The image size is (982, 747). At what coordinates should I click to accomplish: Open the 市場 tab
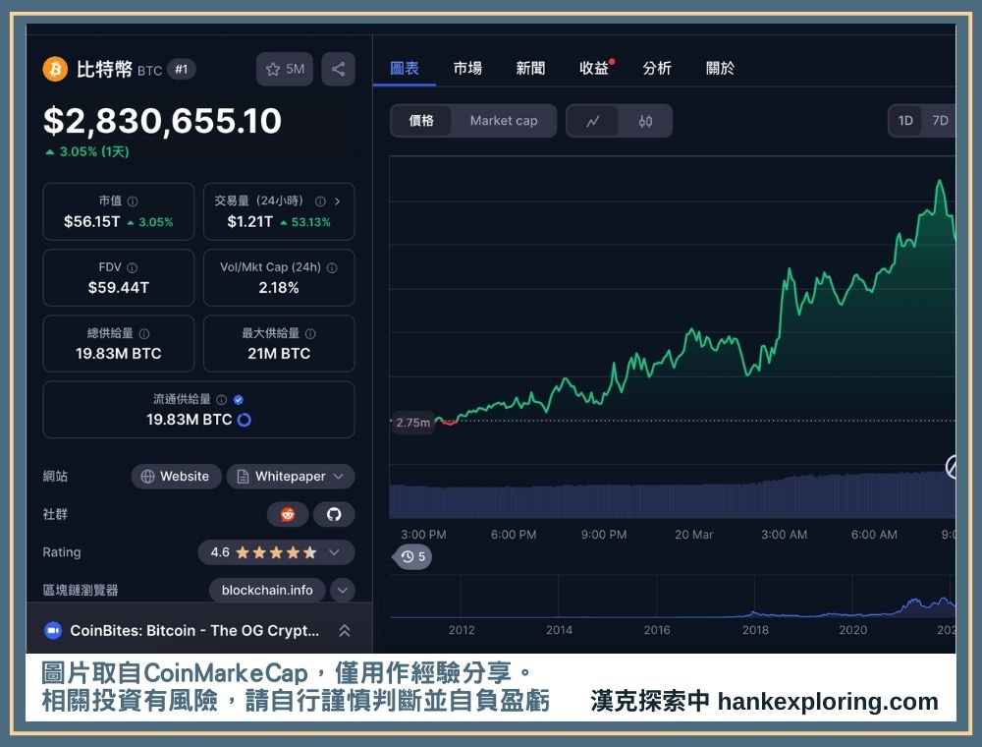[467, 68]
